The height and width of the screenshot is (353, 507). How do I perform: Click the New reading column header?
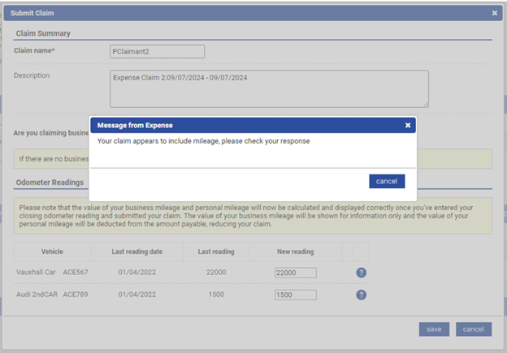tap(295, 252)
